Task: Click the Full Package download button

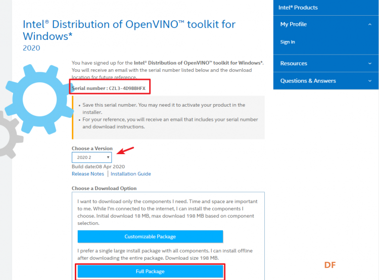Action: (x=150, y=271)
